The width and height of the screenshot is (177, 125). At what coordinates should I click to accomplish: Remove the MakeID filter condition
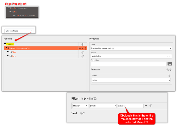coord(151,105)
